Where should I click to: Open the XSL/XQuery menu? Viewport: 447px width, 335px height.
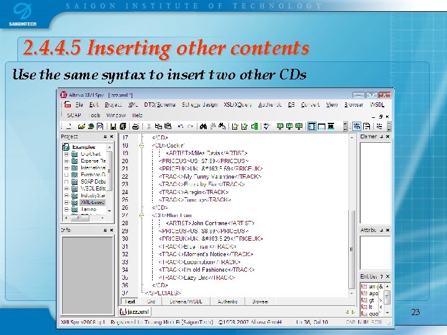coord(238,105)
